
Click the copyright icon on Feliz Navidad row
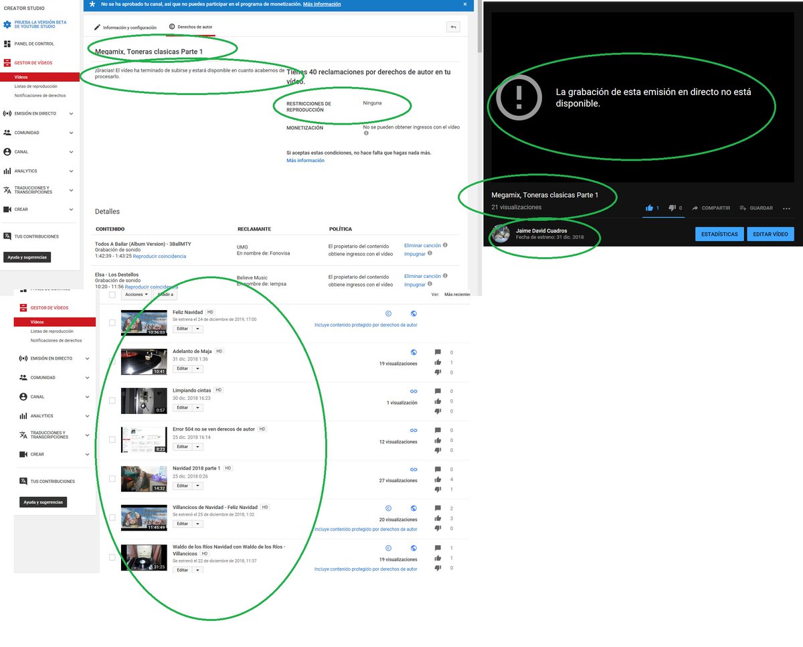388,313
